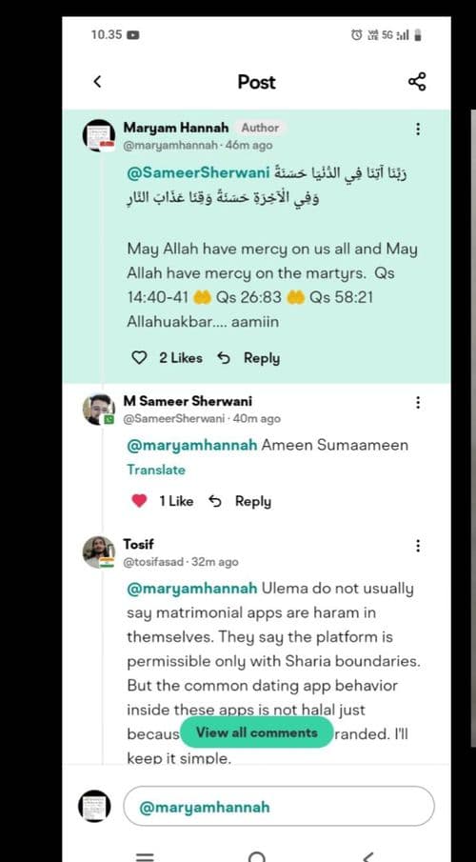Open Tosif's profile picture

(x=99, y=551)
